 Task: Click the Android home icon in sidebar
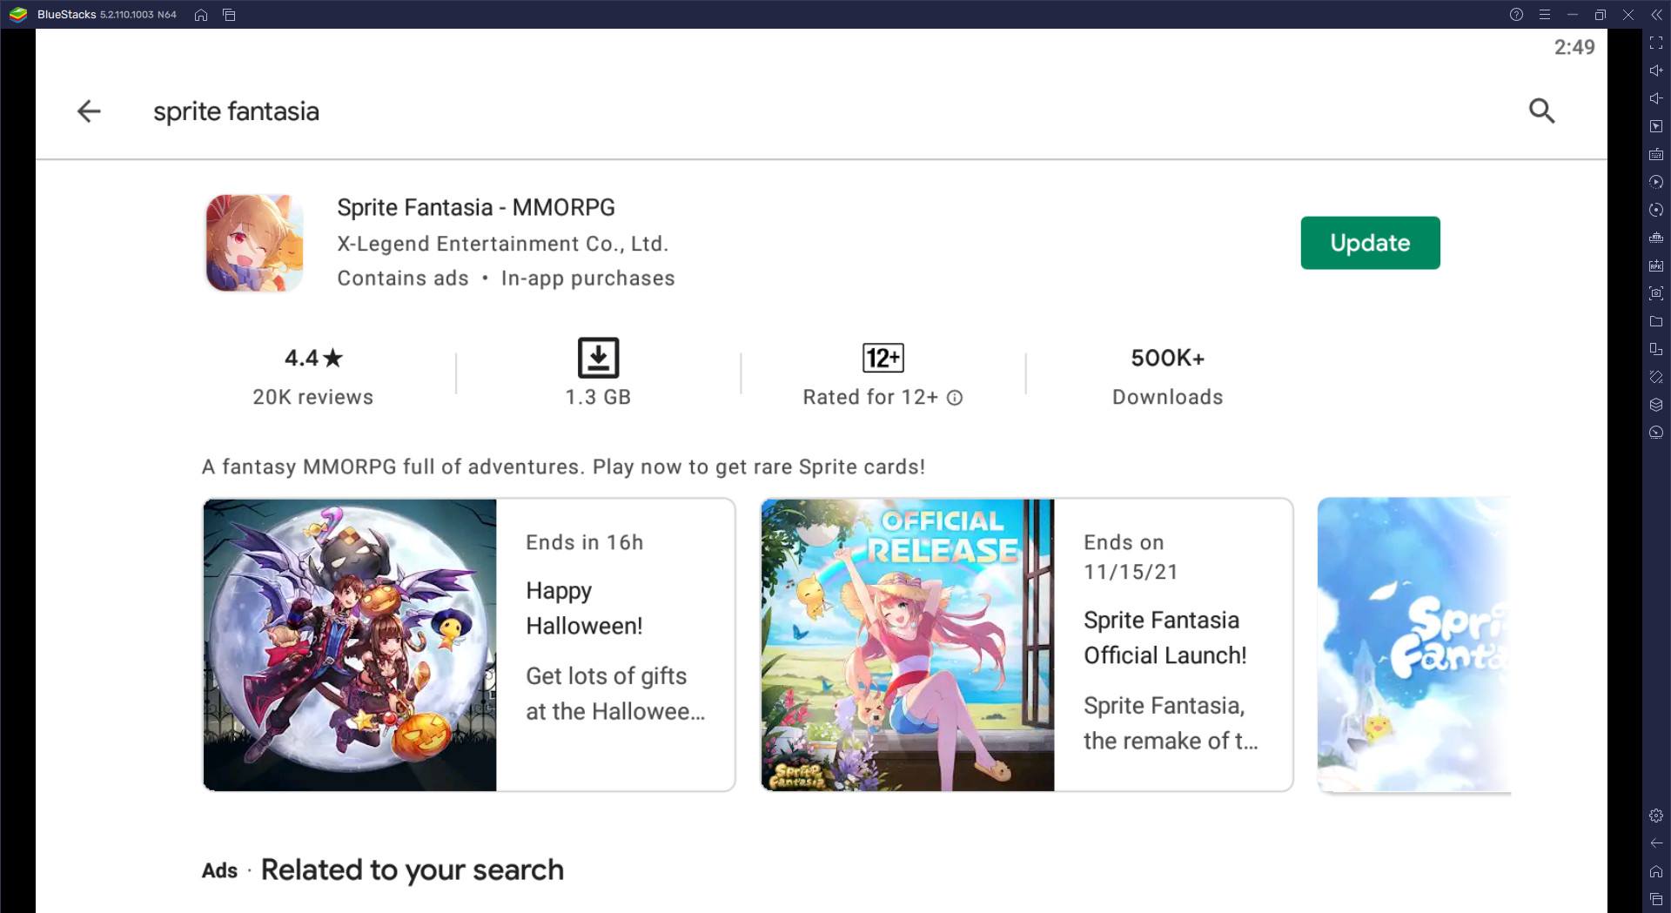pyautogui.click(x=1656, y=871)
